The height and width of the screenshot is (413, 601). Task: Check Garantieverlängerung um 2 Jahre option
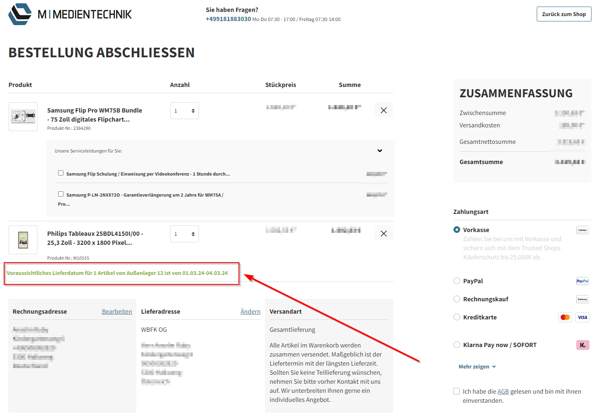(61, 194)
